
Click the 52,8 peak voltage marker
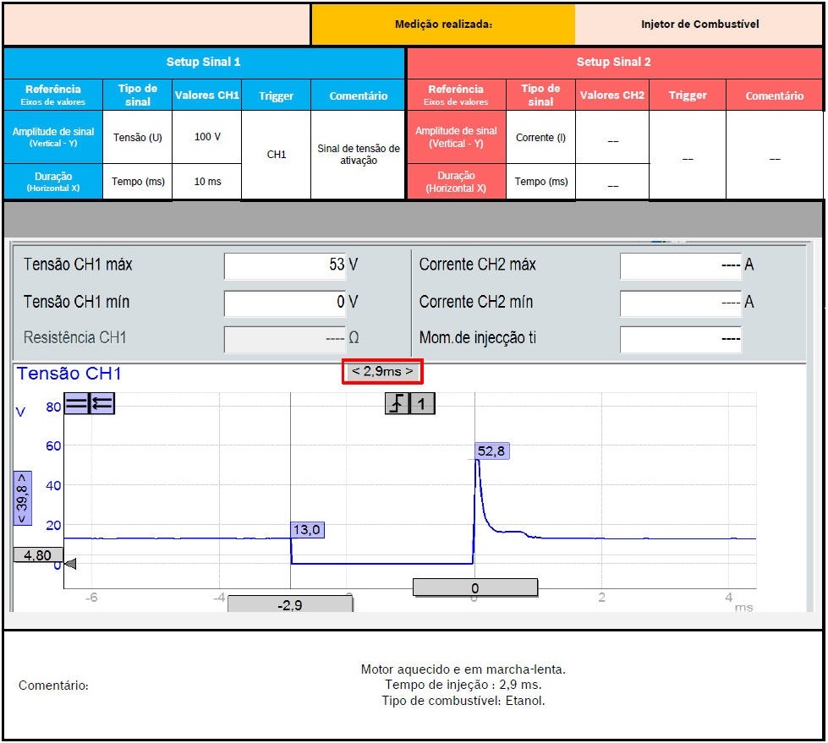pyautogui.click(x=491, y=451)
